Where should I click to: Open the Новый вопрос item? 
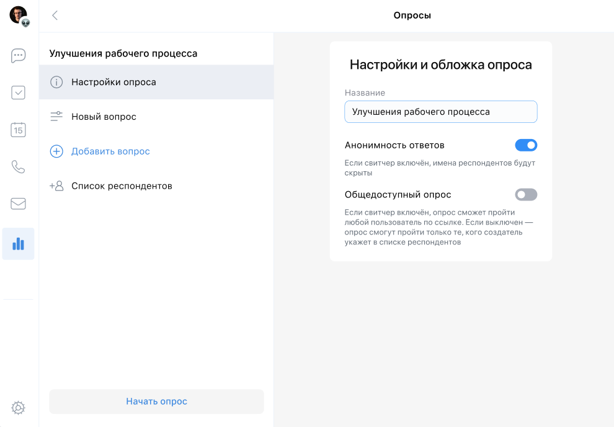coord(104,117)
